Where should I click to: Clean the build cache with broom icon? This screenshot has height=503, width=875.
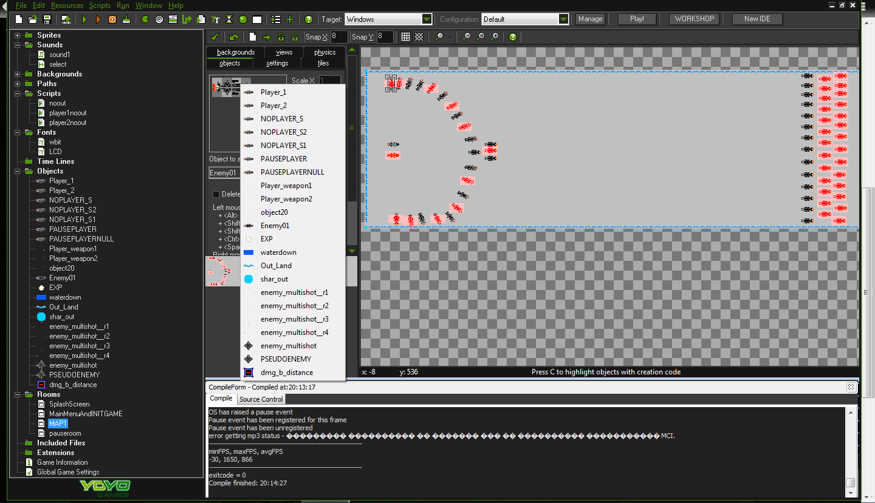click(126, 19)
